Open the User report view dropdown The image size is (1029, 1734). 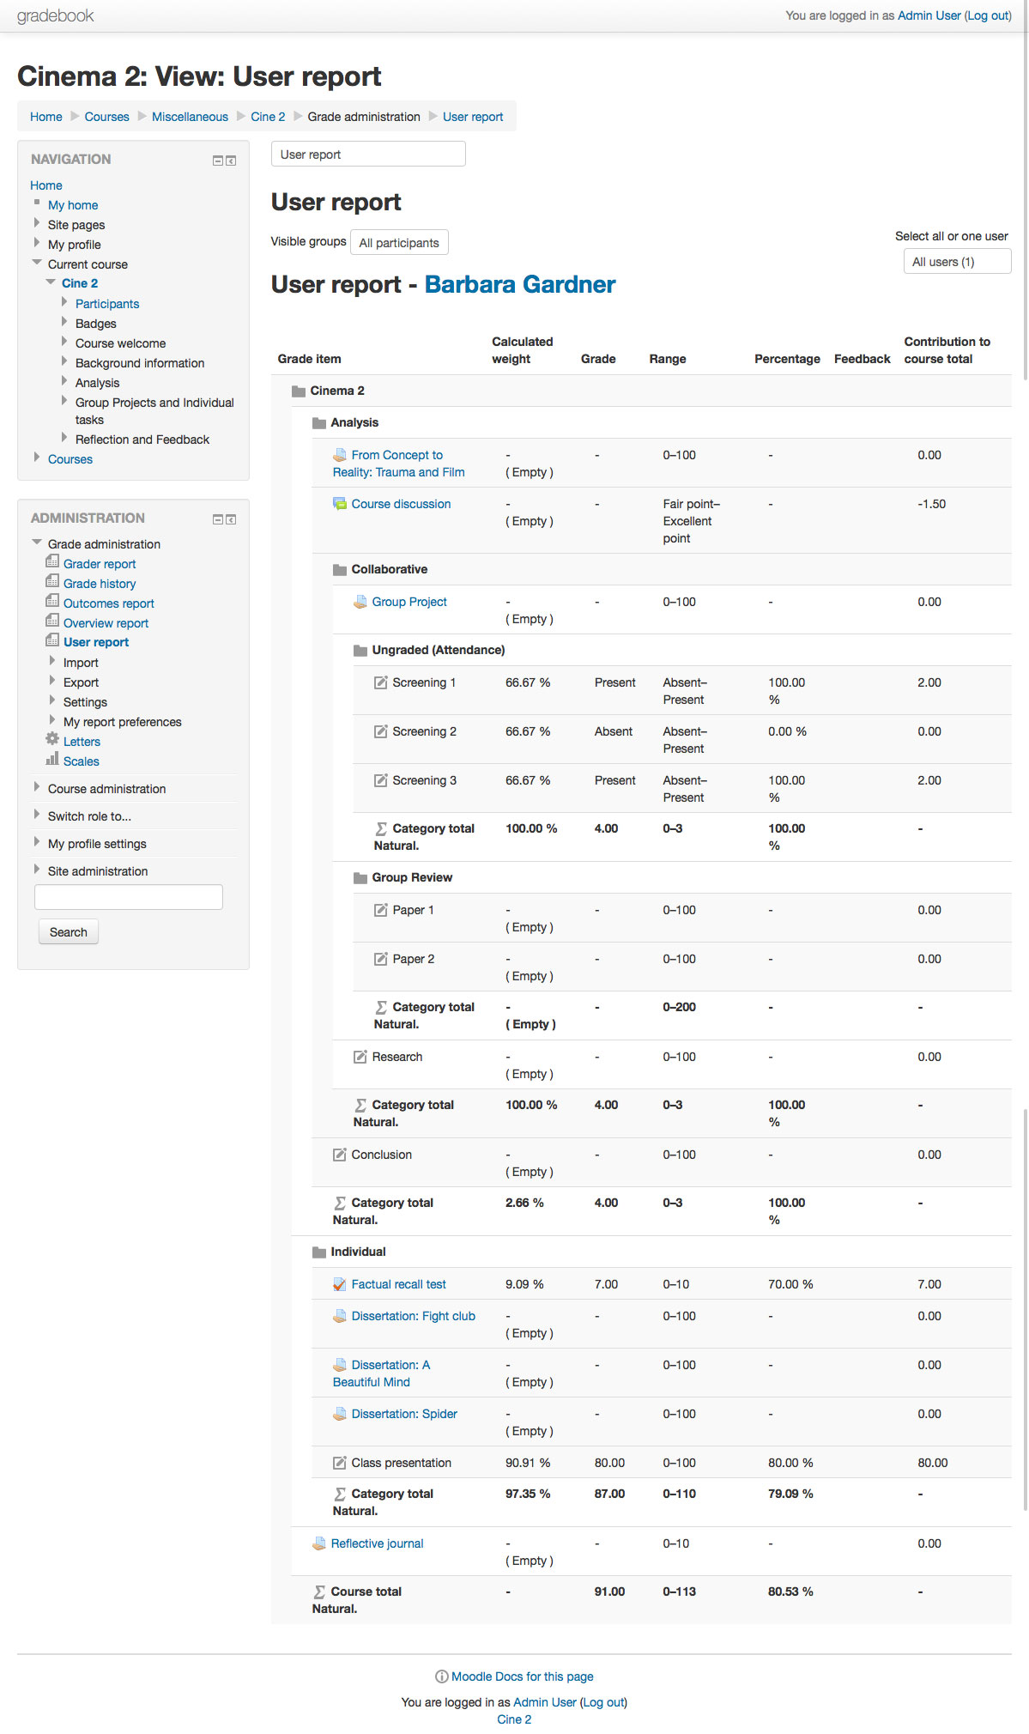pos(368,155)
